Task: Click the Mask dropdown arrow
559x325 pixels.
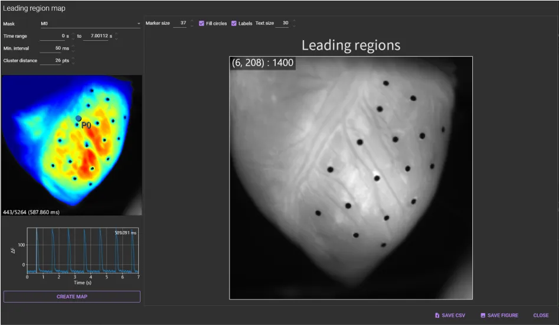Action: click(139, 24)
